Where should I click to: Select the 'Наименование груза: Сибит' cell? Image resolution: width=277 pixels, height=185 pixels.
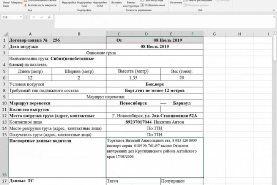(57, 62)
